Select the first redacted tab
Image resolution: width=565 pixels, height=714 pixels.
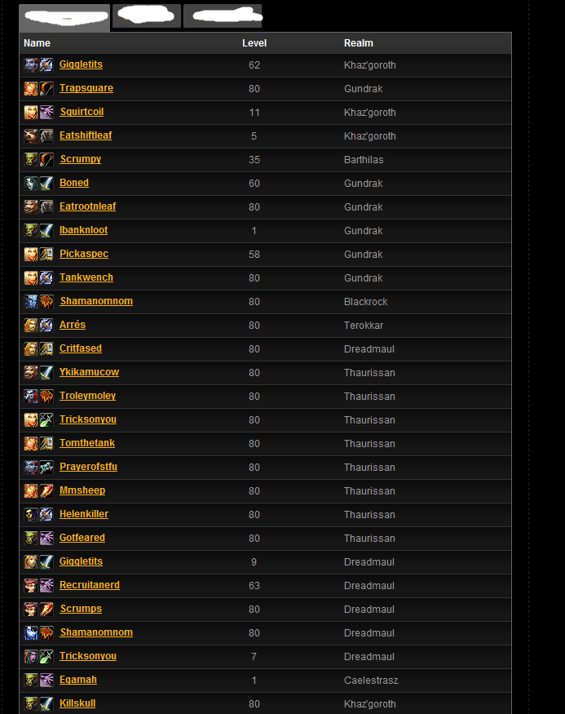pos(64,18)
